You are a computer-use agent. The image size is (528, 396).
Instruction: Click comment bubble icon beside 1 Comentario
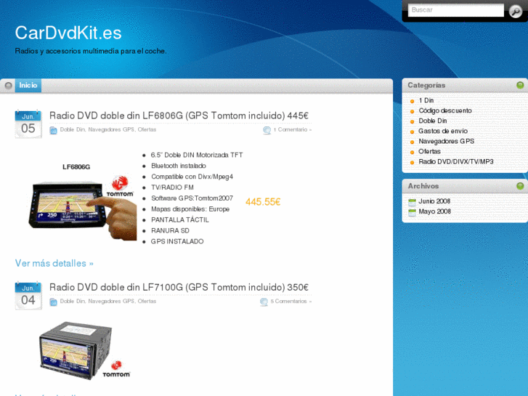click(x=267, y=131)
